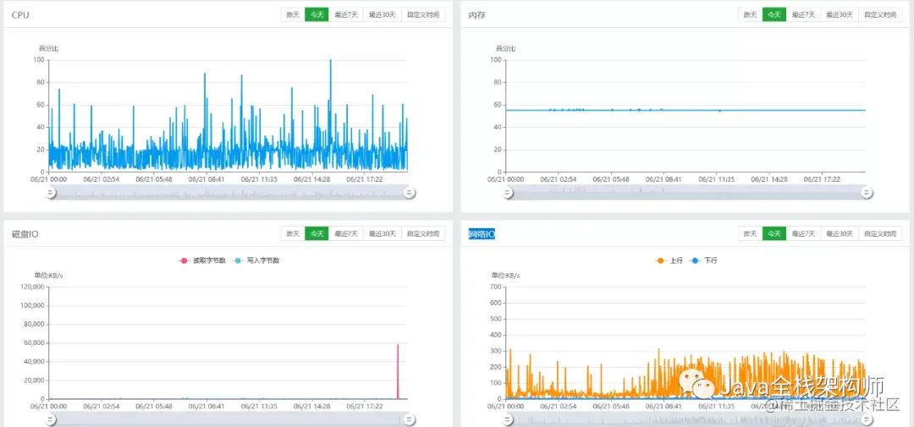
Task: Click 百分比 axis label in CPU chart
Action: 48,47
